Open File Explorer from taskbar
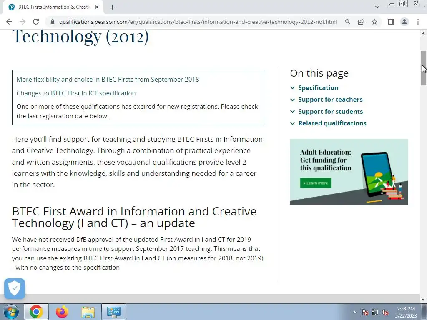Image resolution: width=427 pixels, height=320 pixels. (88, 312)
